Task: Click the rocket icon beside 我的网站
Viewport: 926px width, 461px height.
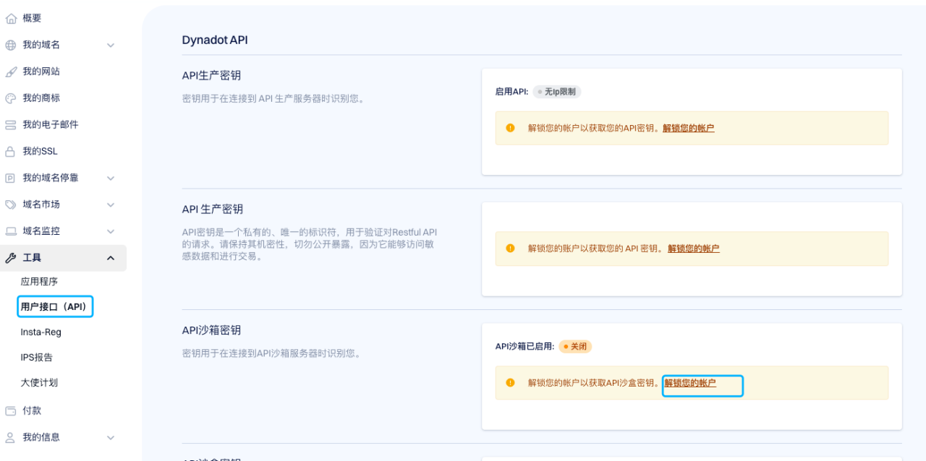Action: (x=11, y=72)
